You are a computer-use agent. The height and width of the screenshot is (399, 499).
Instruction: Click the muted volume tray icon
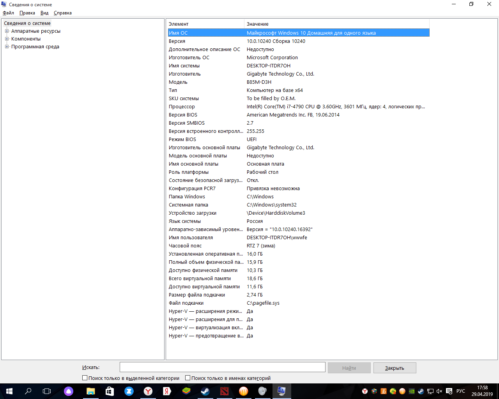pos(440,391)
